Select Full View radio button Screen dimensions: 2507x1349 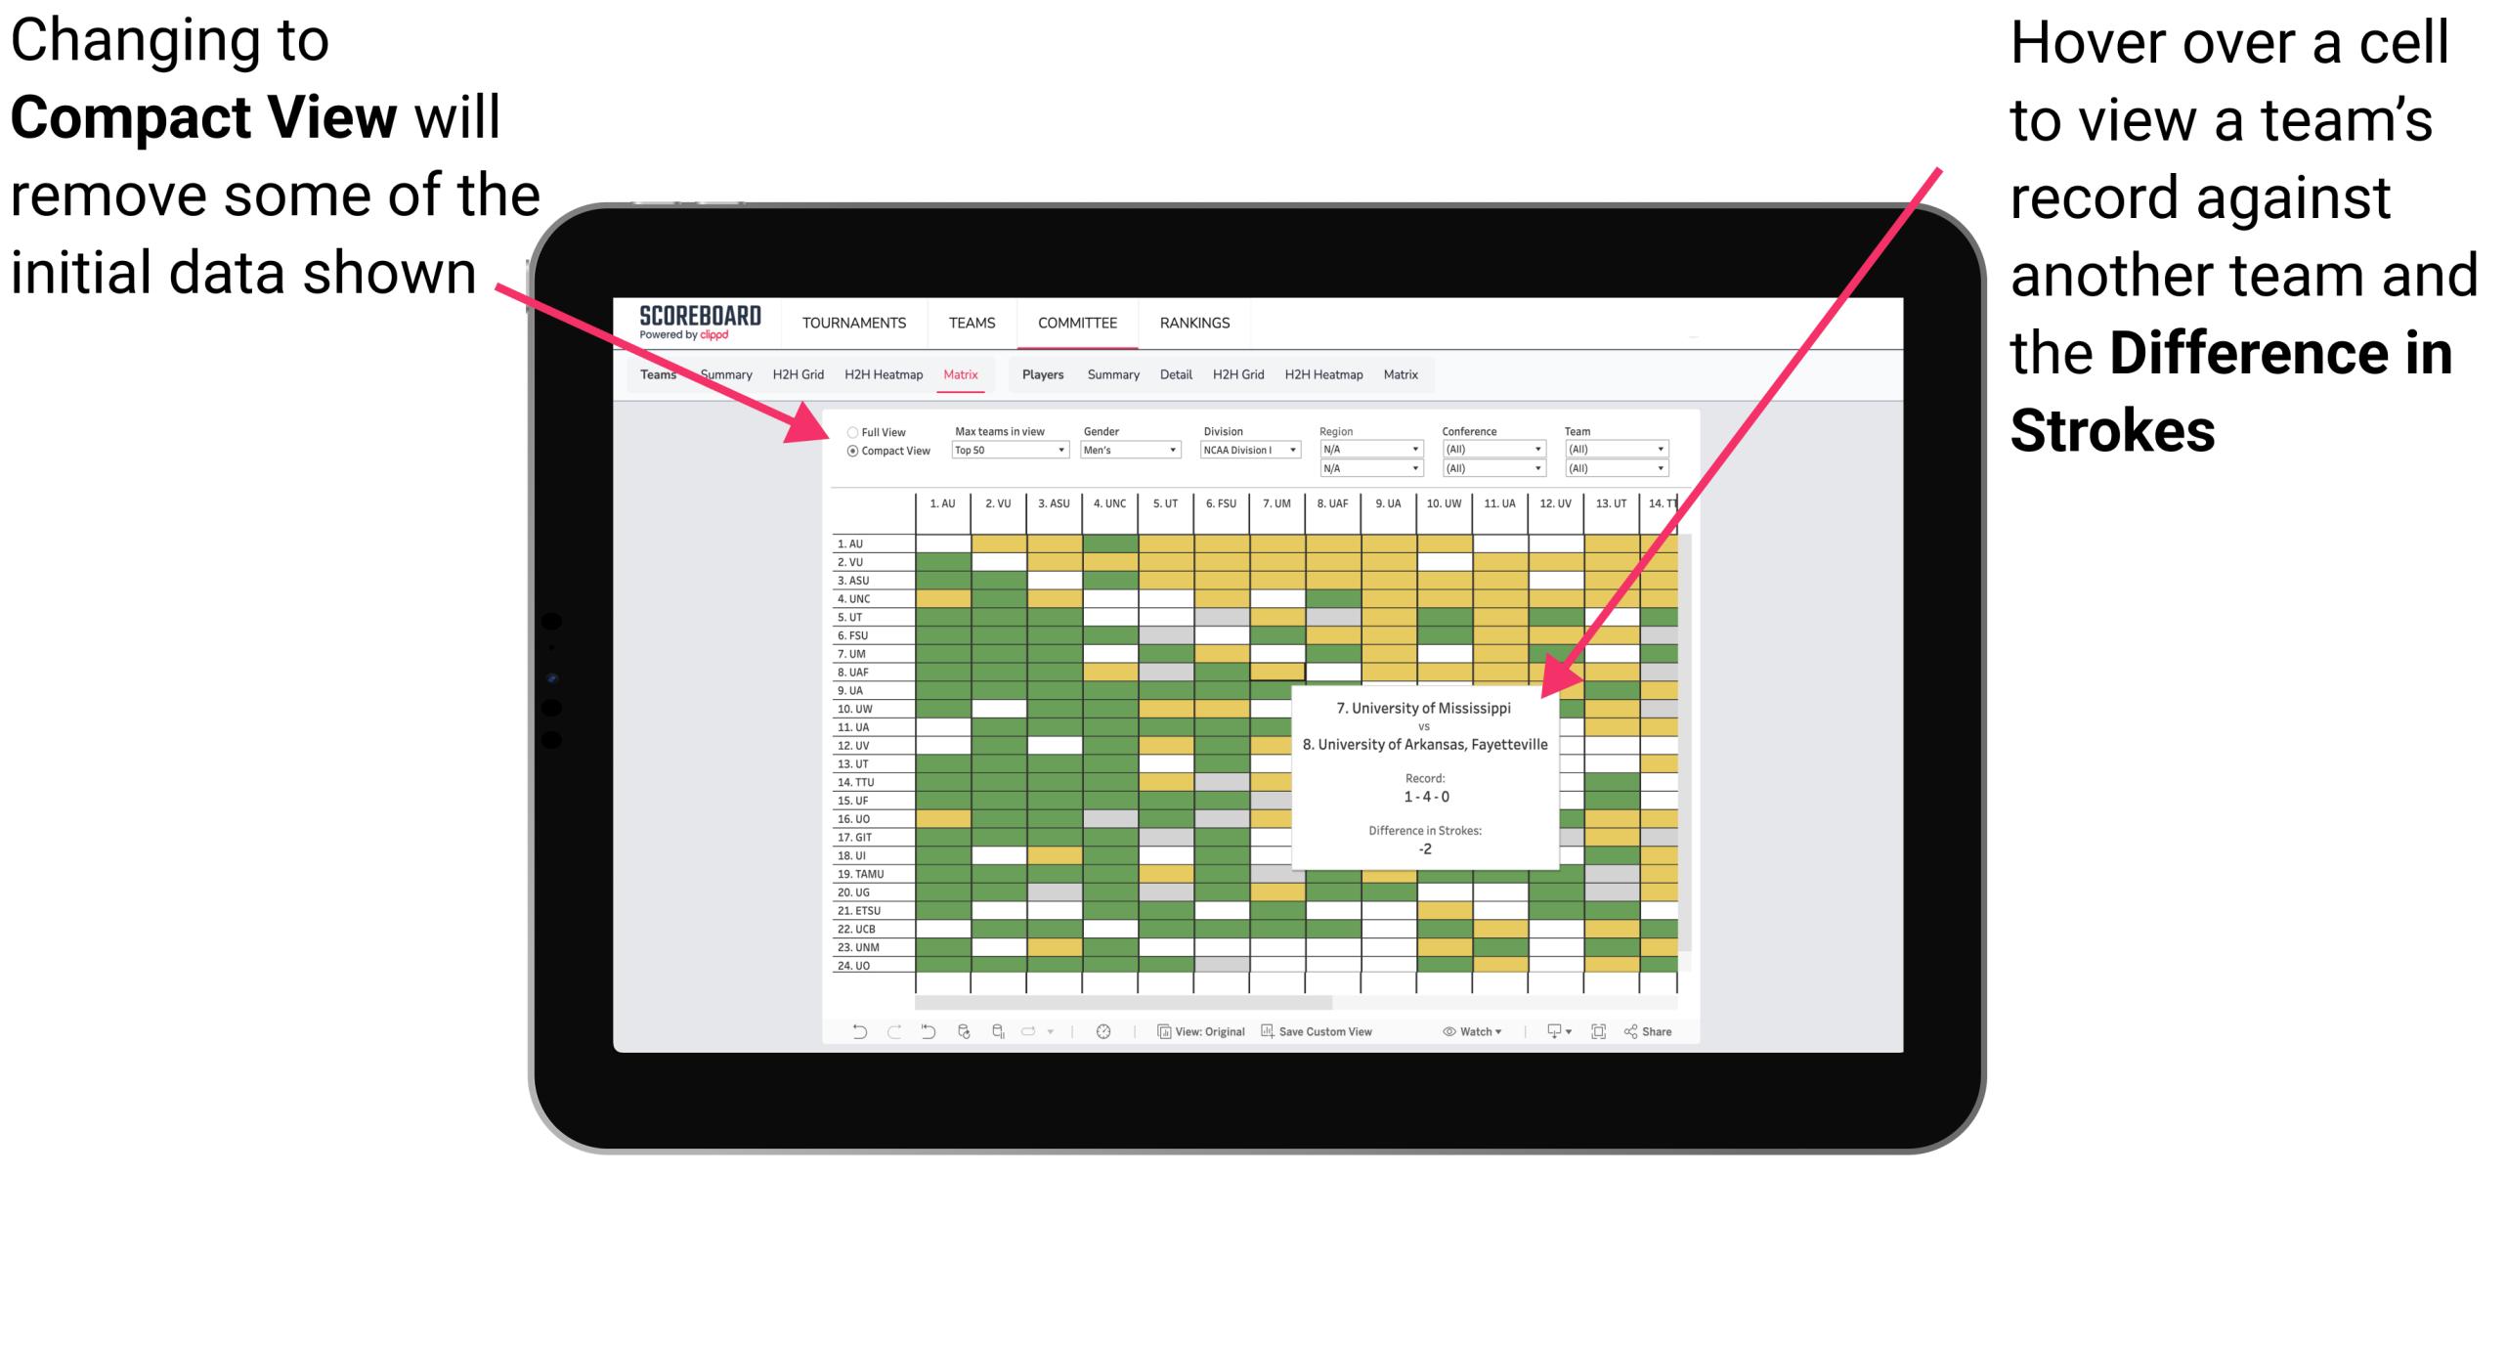(846, 430)
